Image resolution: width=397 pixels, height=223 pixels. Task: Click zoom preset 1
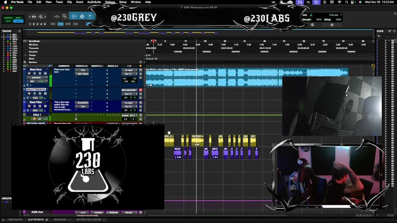pos(30,24)
